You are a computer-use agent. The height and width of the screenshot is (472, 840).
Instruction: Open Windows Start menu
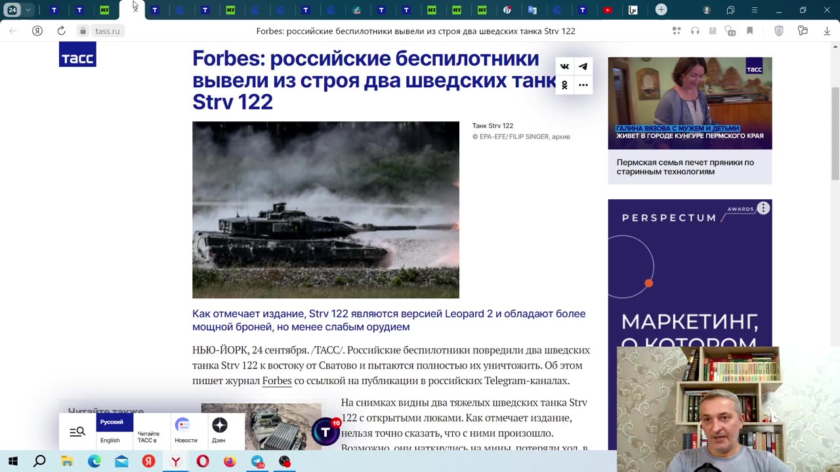tap(13, 462)
